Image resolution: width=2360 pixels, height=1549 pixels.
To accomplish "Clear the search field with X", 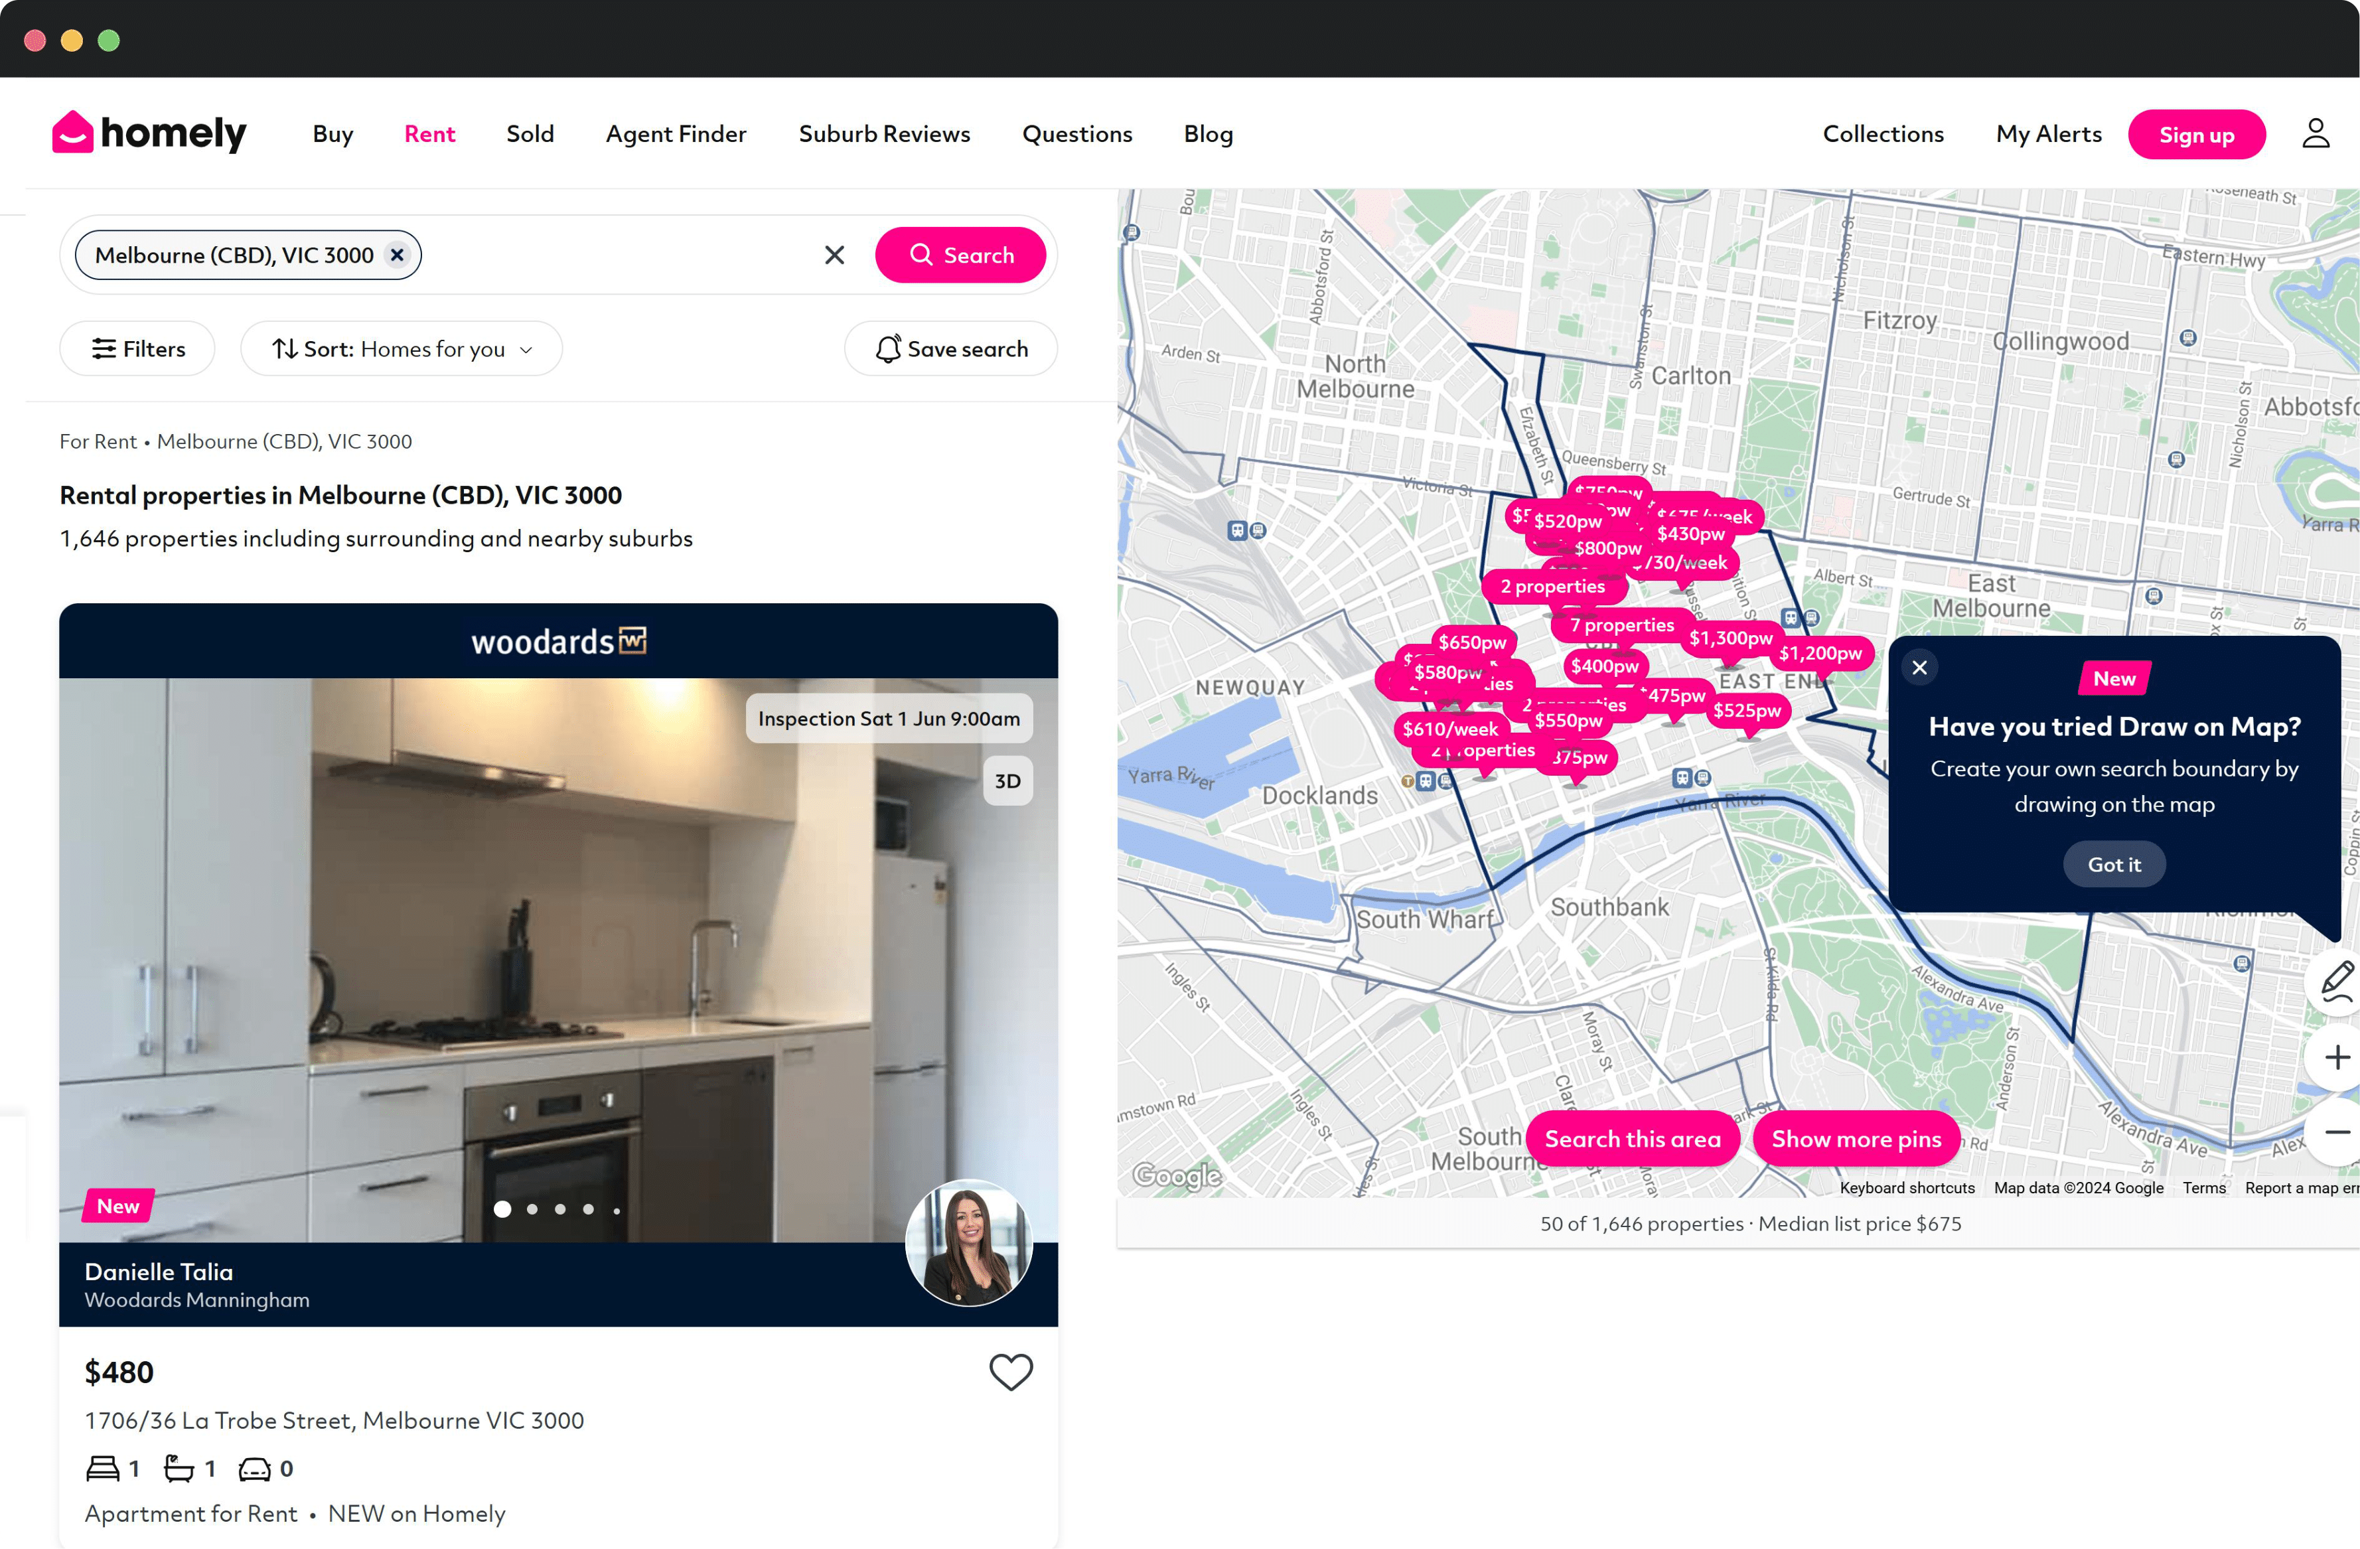I will (x=834, y=255).
